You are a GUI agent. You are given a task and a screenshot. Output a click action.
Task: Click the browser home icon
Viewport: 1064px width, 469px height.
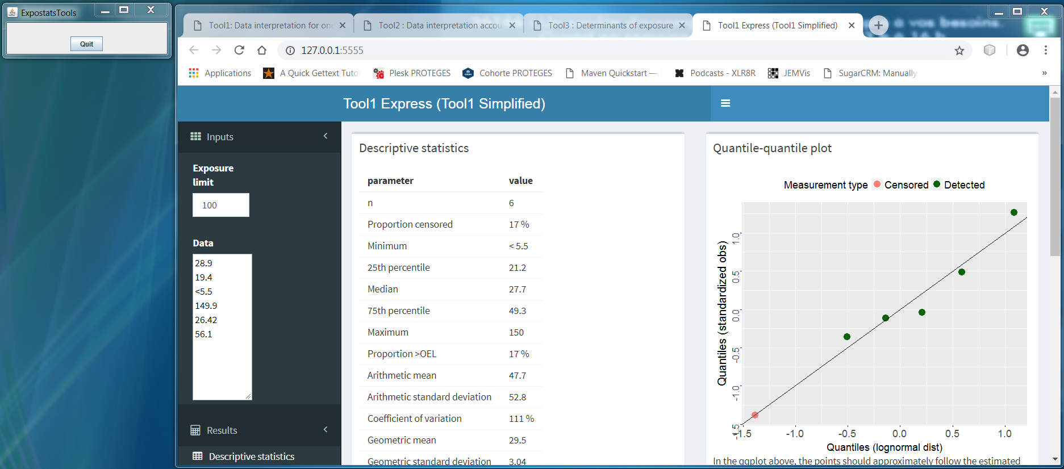[262, 51]
